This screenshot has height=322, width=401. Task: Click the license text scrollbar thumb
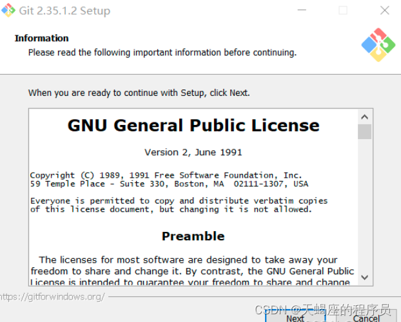coord(364,131)
